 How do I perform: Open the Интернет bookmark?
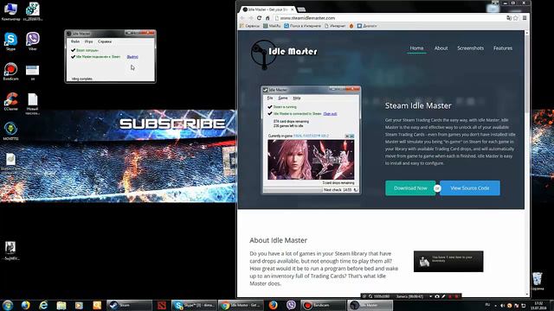tap(335, 26)
